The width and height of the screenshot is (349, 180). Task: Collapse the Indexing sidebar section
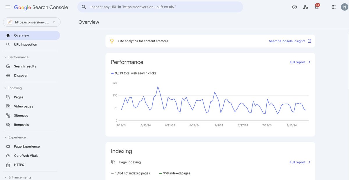pyautogui.click(x=5, y=87)
